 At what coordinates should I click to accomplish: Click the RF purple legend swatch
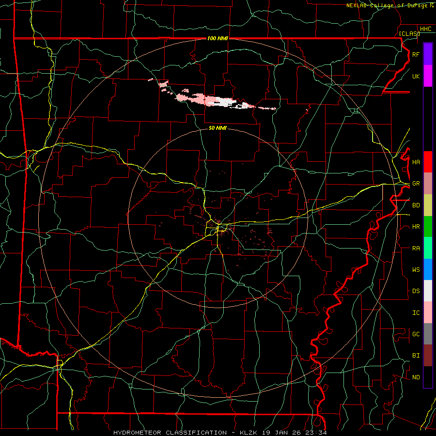coord(428,54)
